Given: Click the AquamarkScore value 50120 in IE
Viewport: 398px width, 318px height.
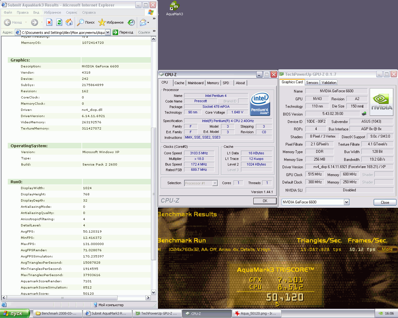Looking at the screenshot, I should click(x=88, y=293).
